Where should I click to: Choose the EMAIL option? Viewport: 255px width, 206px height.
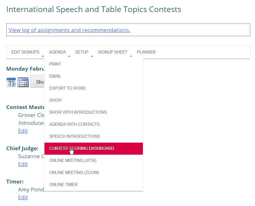[55, 76]
